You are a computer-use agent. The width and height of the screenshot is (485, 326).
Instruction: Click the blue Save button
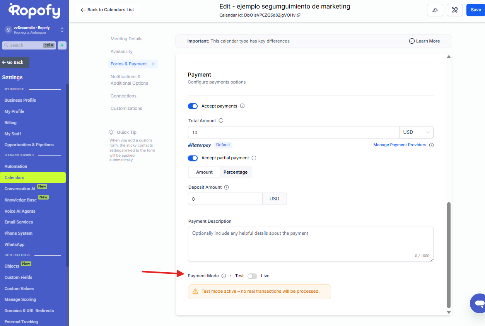coord(476,10)
